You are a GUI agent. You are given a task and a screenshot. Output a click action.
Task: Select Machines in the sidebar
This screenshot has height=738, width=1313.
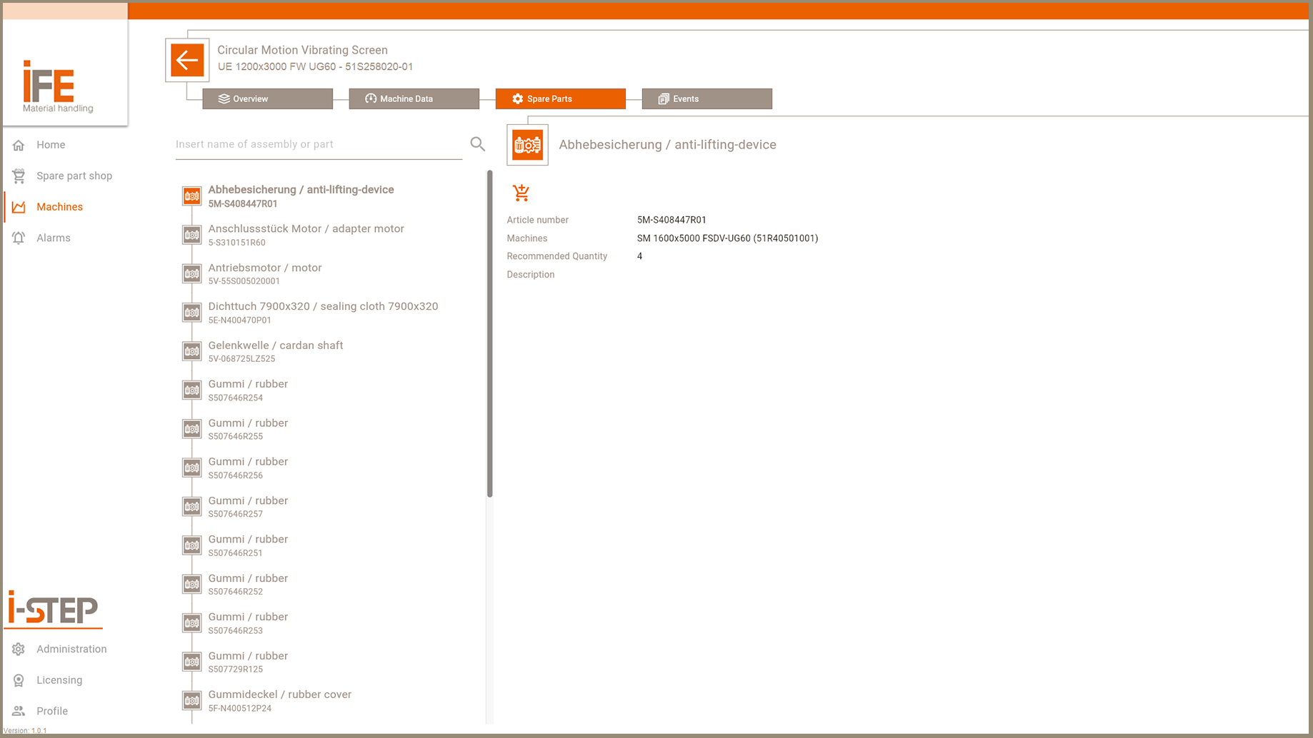(59, 207)
